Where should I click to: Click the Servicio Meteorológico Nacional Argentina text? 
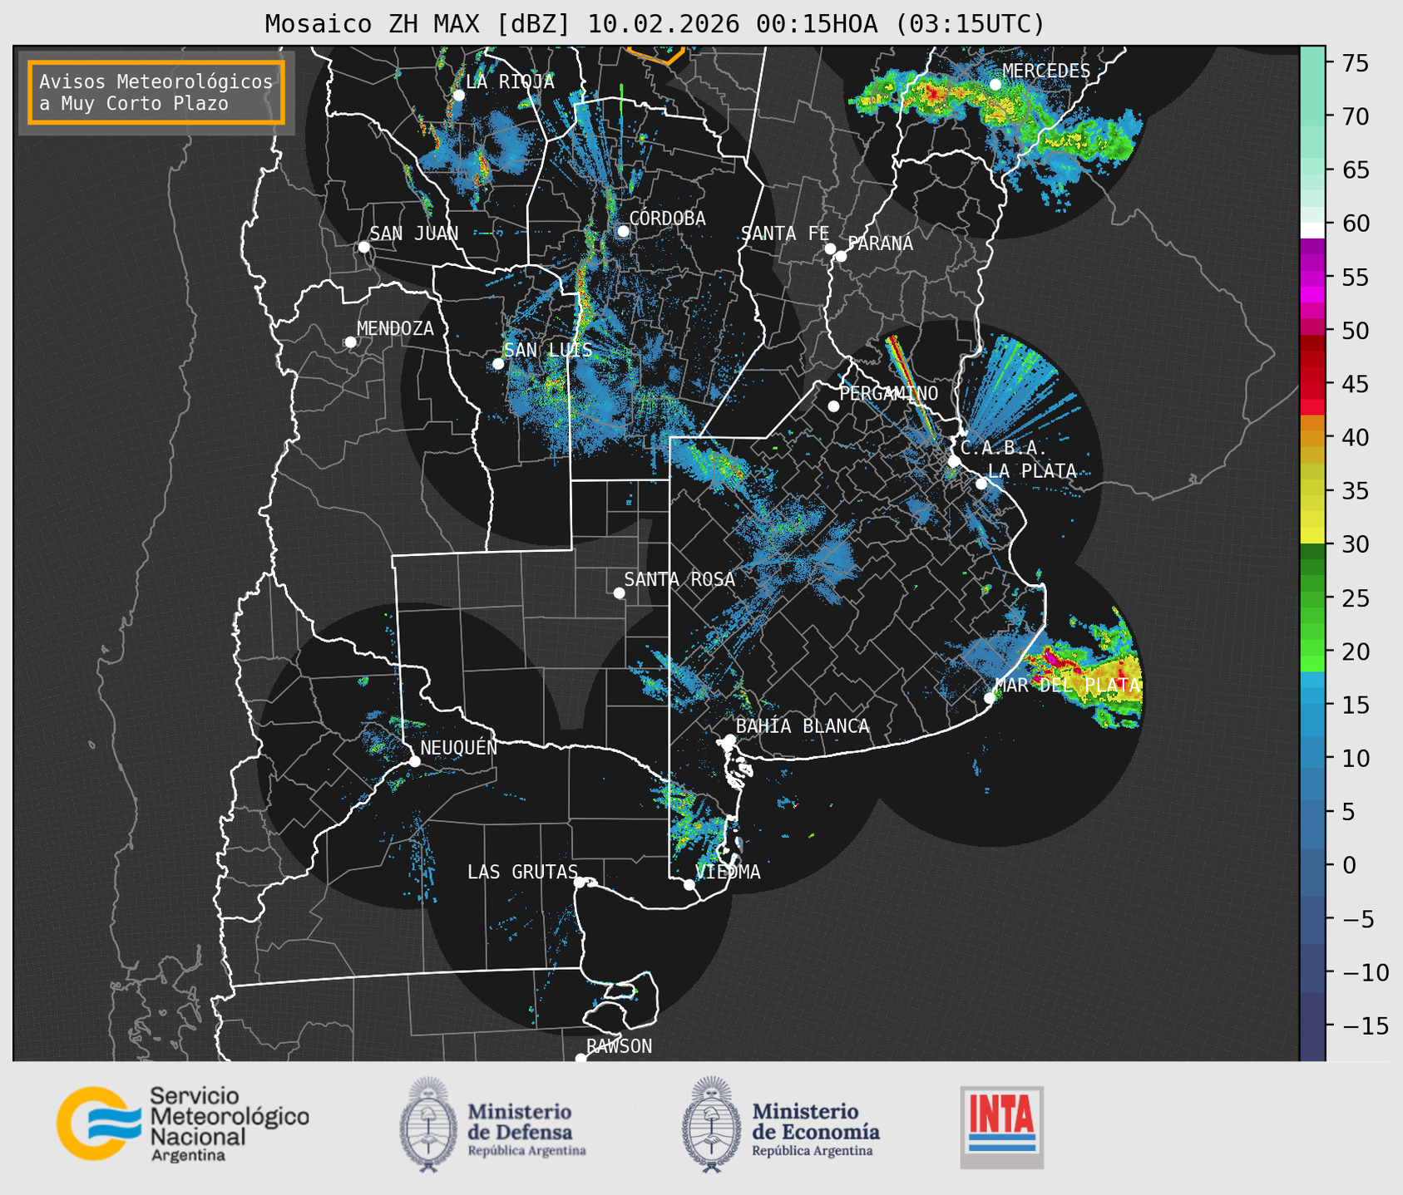pos(229,1124)
